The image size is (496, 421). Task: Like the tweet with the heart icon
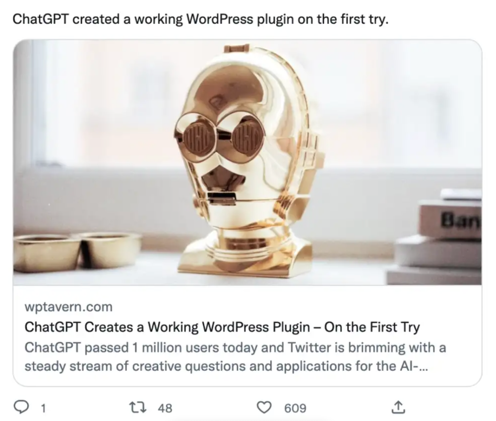tap(263, 408)
